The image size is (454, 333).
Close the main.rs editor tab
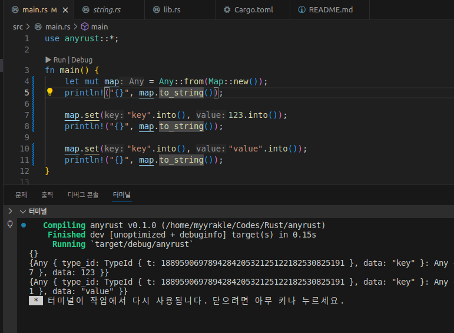click(x=64, y=10)
